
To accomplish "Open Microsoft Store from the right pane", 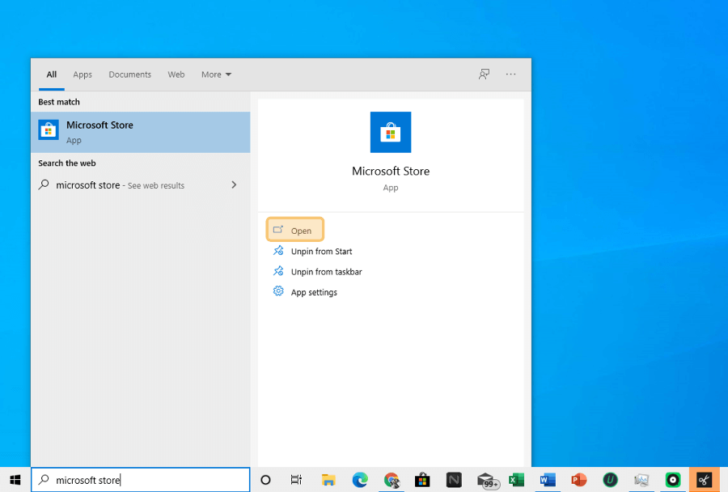I will tap(294, 230).
